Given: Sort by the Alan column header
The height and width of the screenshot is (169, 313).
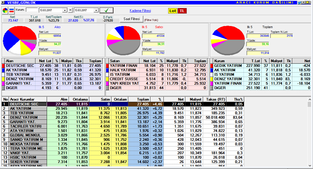Looking at the screenshot, I should click(20, 61).
